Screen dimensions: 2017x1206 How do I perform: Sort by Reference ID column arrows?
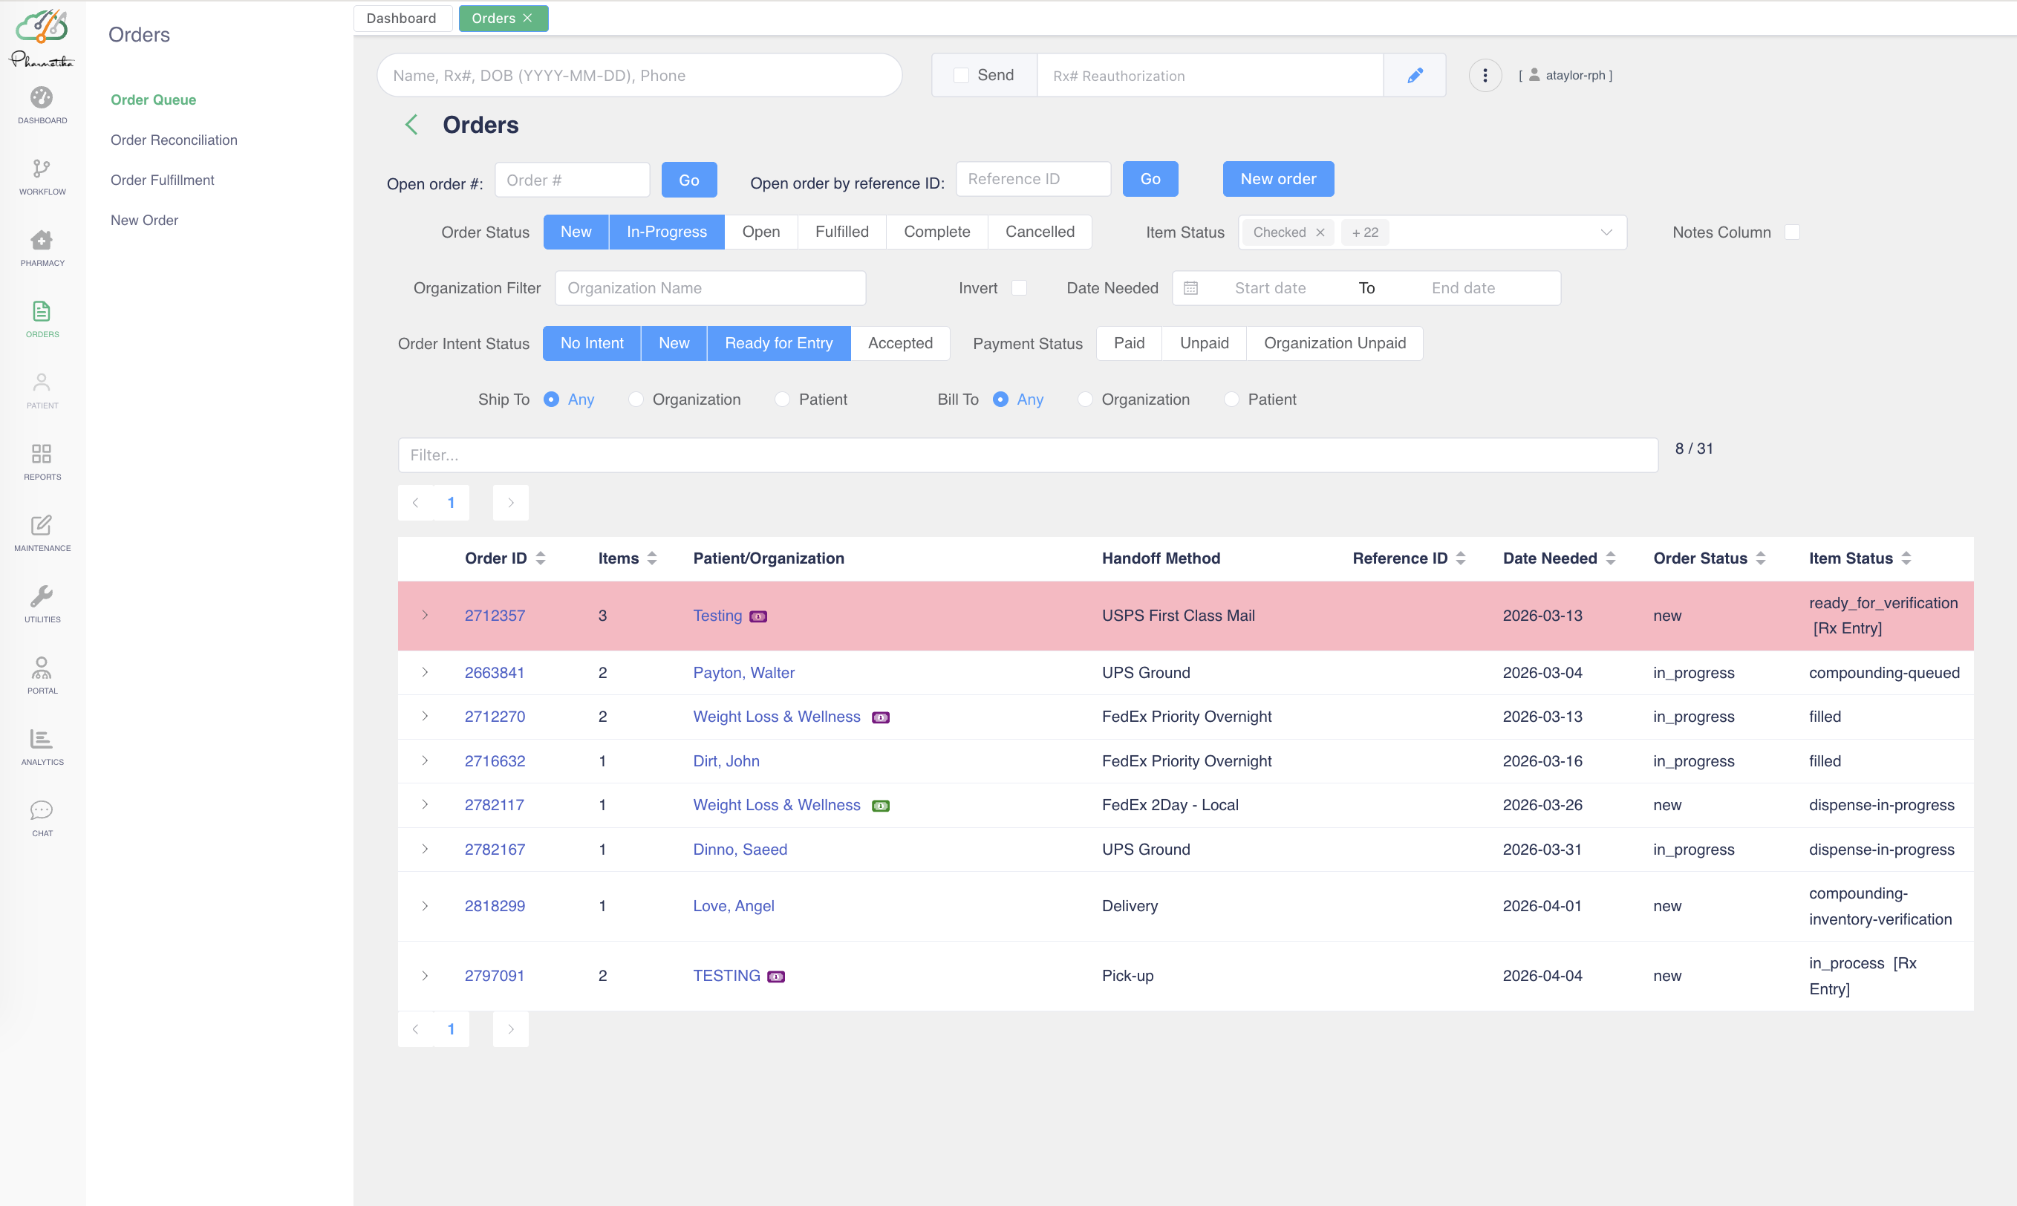pos(1460,558)
